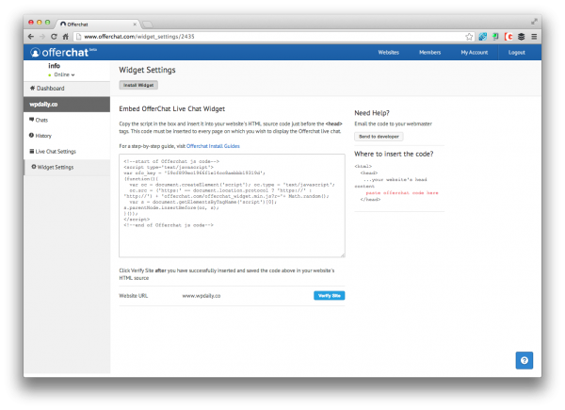Follow the Offerchat Install Guides link

pyautogui.click(x=213, y=146)
